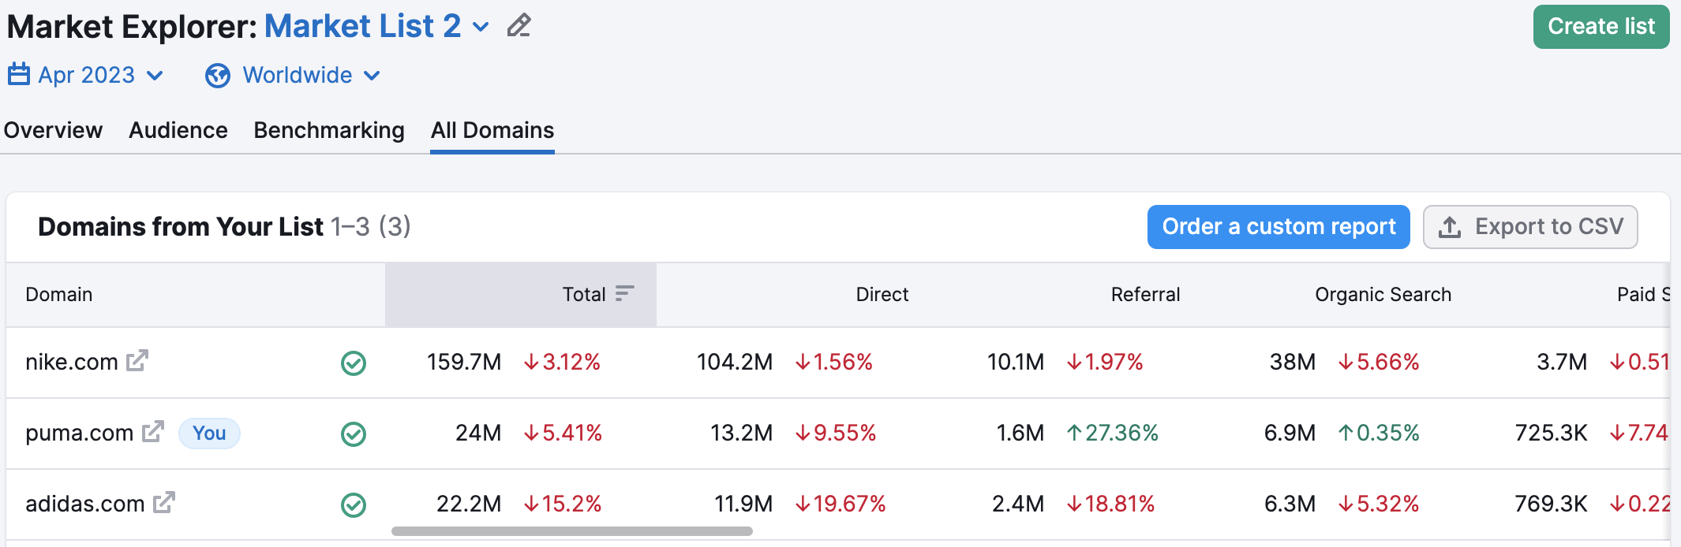The image size is (1681, 547).
Task: Click the Export to CSV button
Action: point(1530,227)
